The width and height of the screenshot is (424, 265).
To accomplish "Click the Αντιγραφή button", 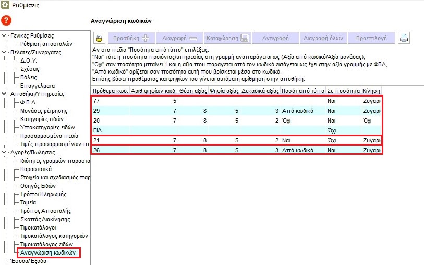I will [275, 38].
